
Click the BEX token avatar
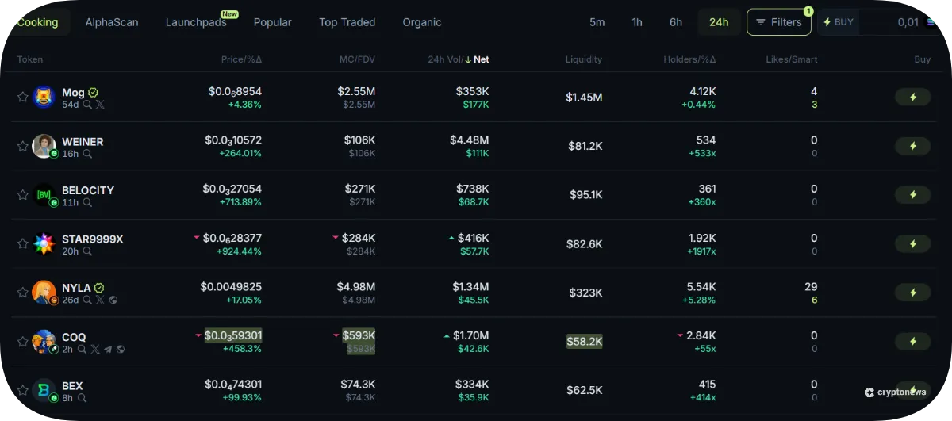pyautogui.click(x=44, y=390)
